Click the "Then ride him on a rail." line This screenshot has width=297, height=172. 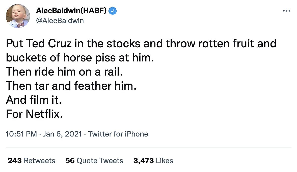64,72
